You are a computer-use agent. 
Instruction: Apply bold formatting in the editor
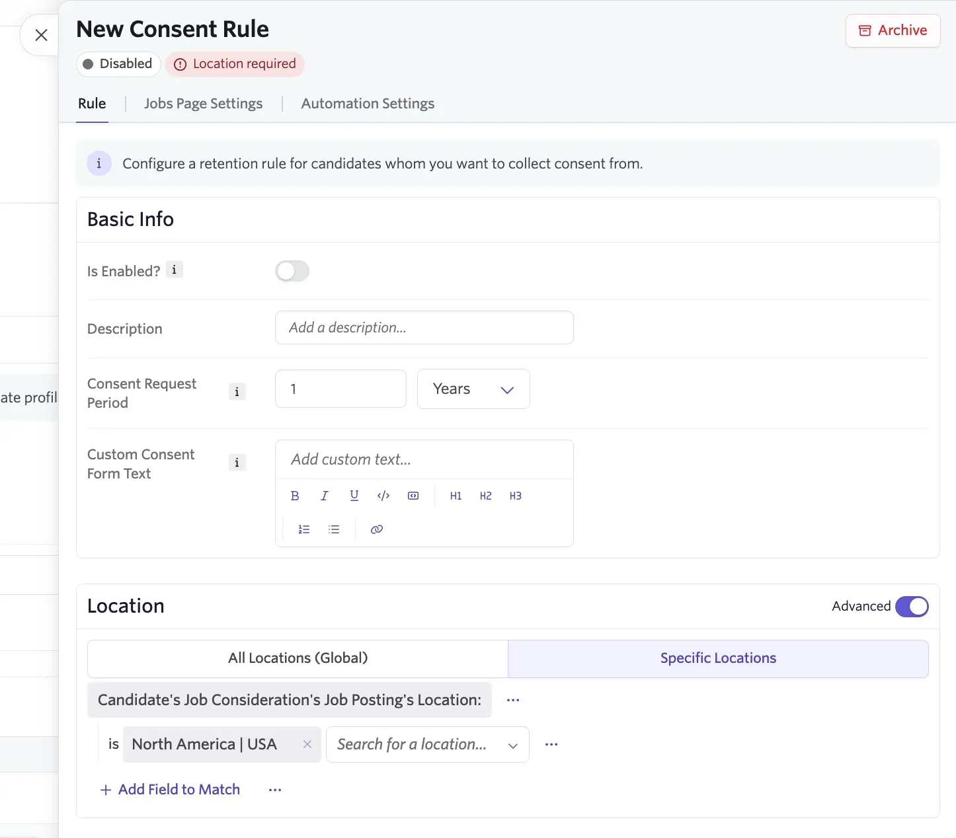(x=295, y=496)
